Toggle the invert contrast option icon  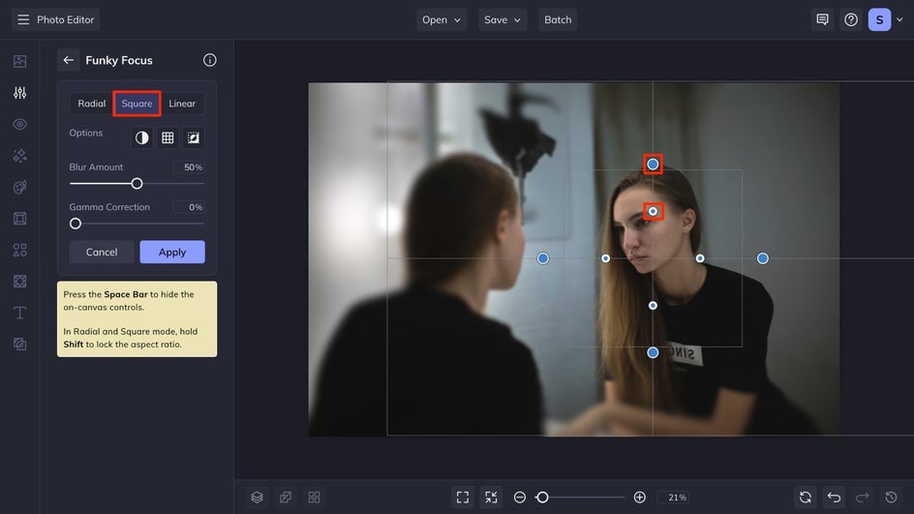[141, 138]
